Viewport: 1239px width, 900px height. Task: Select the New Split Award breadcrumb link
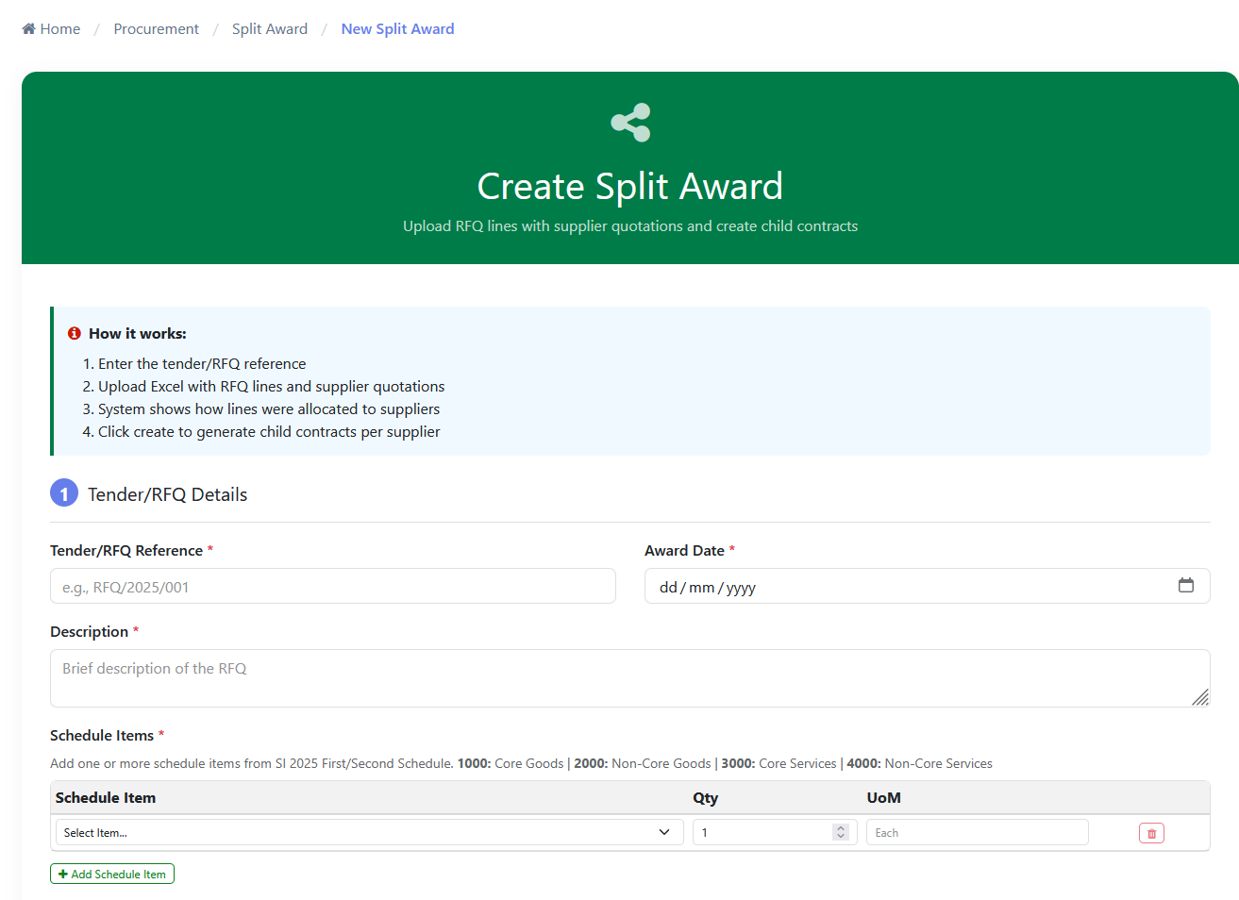[x=397, y=28]
